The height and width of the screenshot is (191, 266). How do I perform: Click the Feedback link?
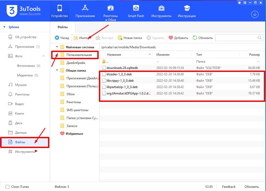tap(229, 187)
